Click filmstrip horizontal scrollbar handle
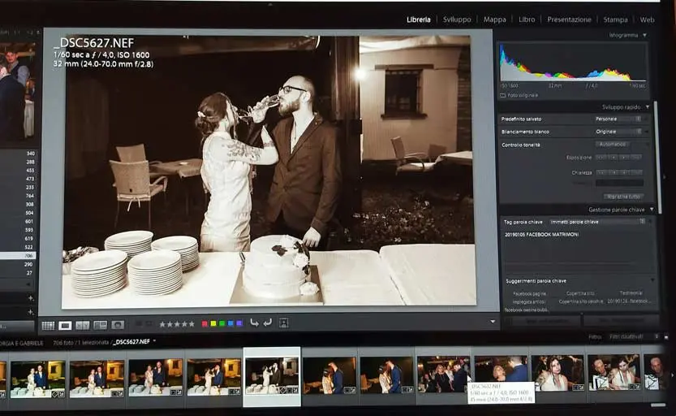 [658, 405]
